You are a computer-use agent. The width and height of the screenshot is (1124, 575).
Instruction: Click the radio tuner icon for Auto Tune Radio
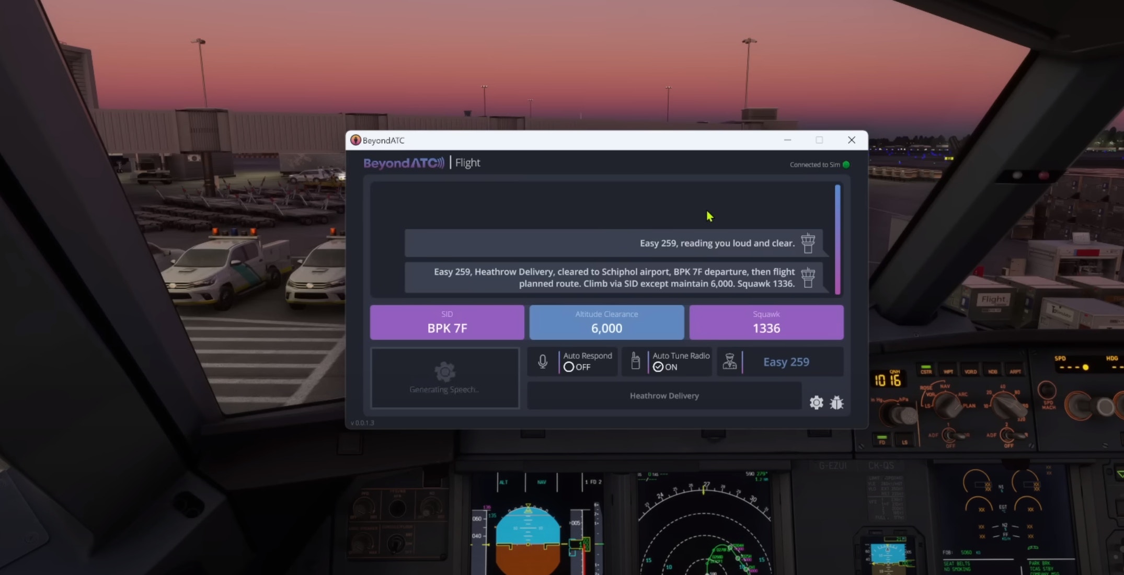click(x=635, y=361)
